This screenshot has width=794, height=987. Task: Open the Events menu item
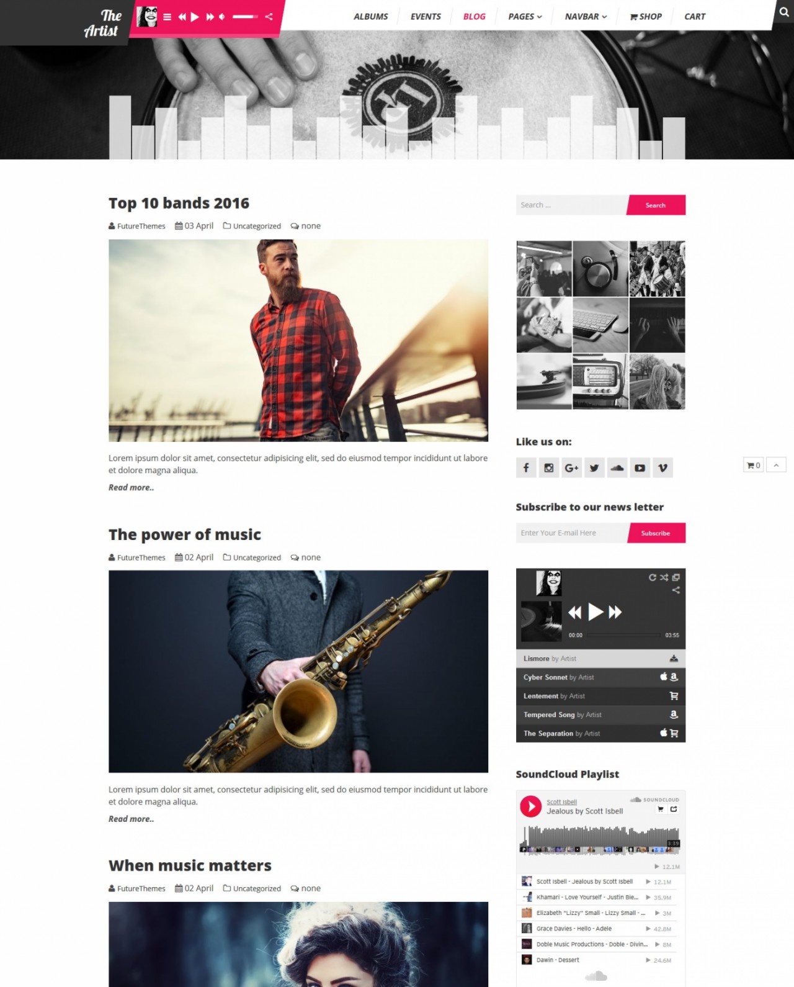tap(426, 17)
